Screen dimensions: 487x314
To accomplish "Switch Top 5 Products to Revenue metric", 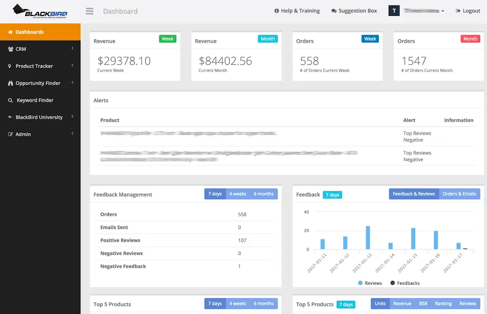I will pyautogui.click(x=402, y=303).
